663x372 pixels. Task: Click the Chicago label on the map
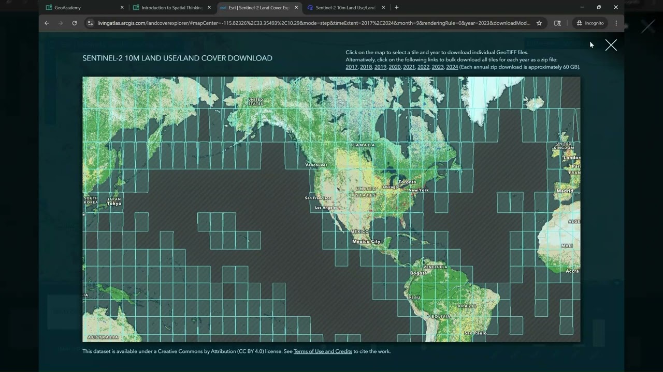pyautogui.click(x=390, y=187)
